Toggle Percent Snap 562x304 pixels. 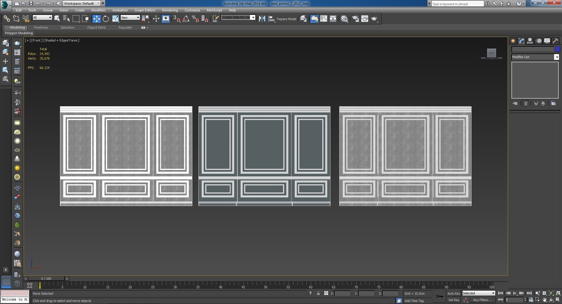click(x=196, y=19)
